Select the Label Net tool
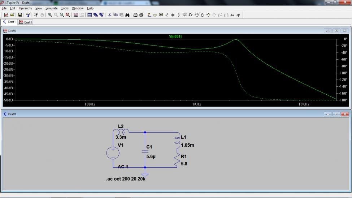This screenshot has height=198, width=352. pyautogui.click(x=161, y=15)
